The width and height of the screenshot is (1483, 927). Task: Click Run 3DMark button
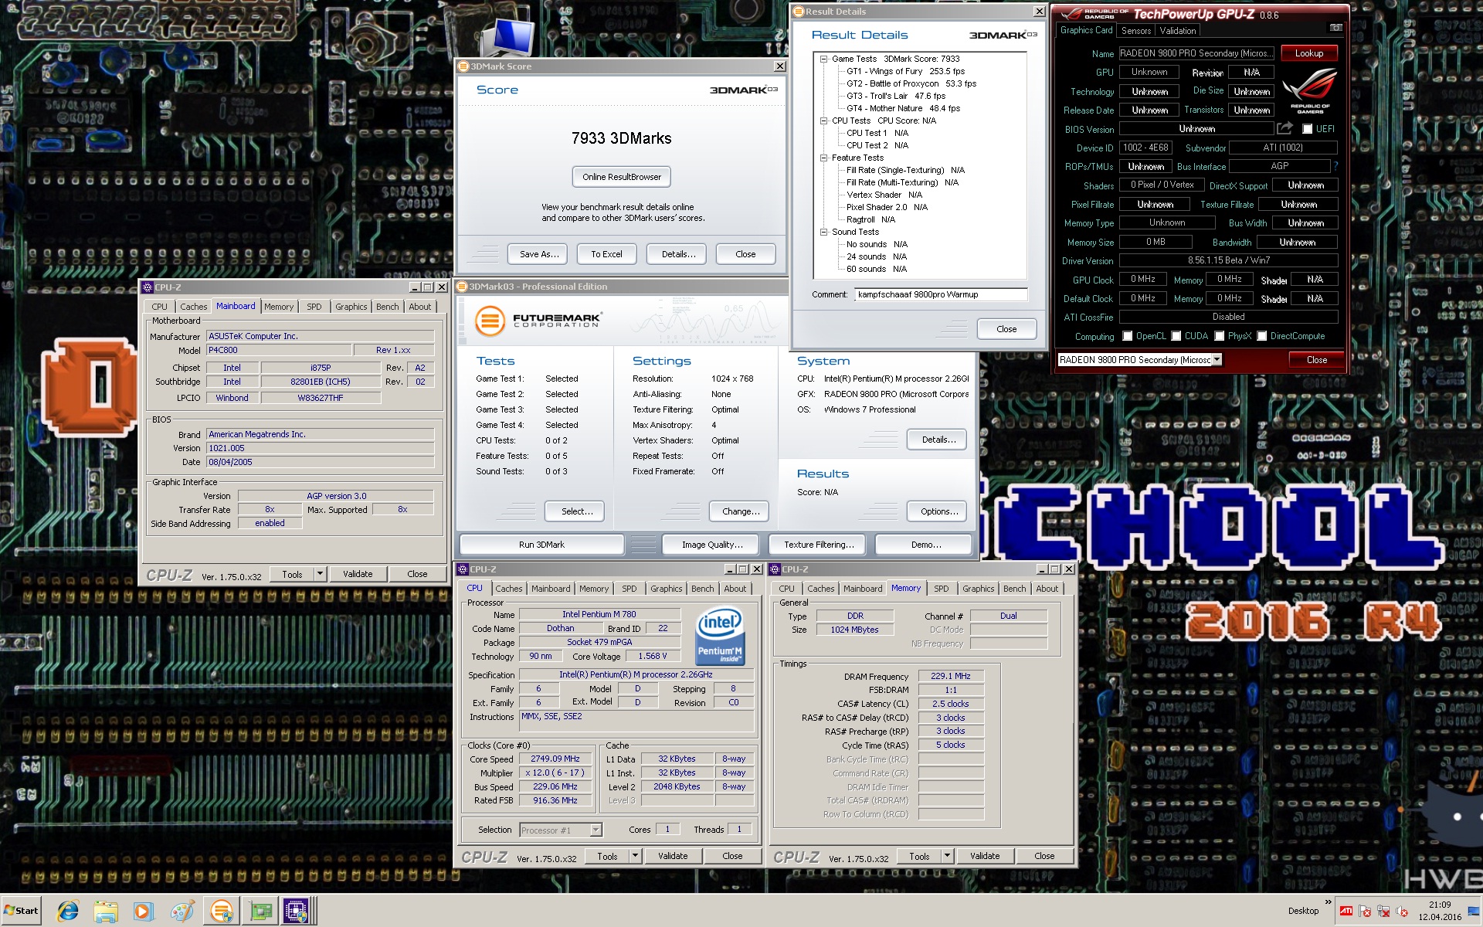click(541, 545)
